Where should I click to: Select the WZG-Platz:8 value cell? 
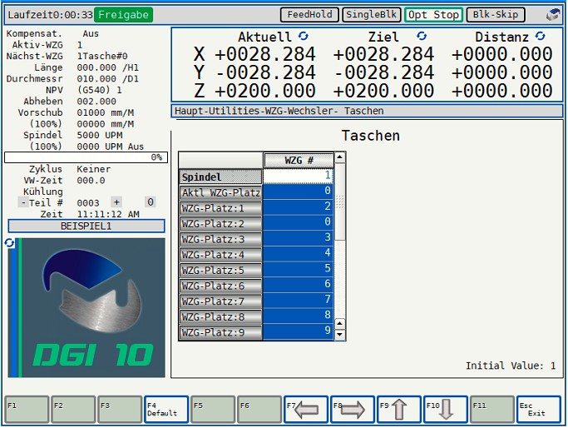(298, 316)
